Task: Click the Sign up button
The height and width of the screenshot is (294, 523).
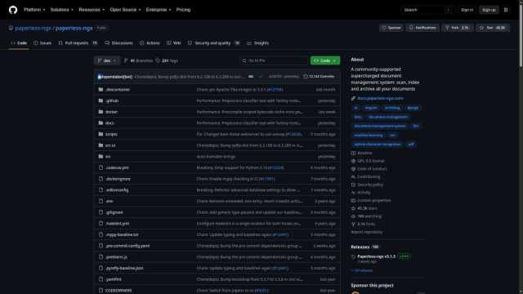Action: [x=489, y=10]
